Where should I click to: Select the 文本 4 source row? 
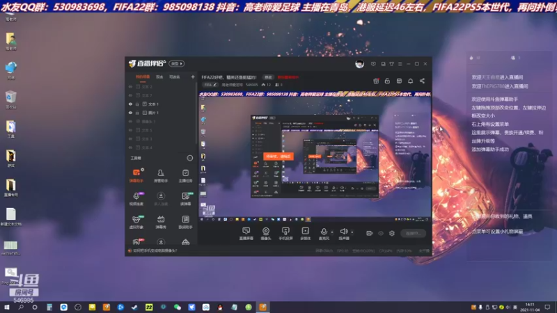[x=160, y=147]
